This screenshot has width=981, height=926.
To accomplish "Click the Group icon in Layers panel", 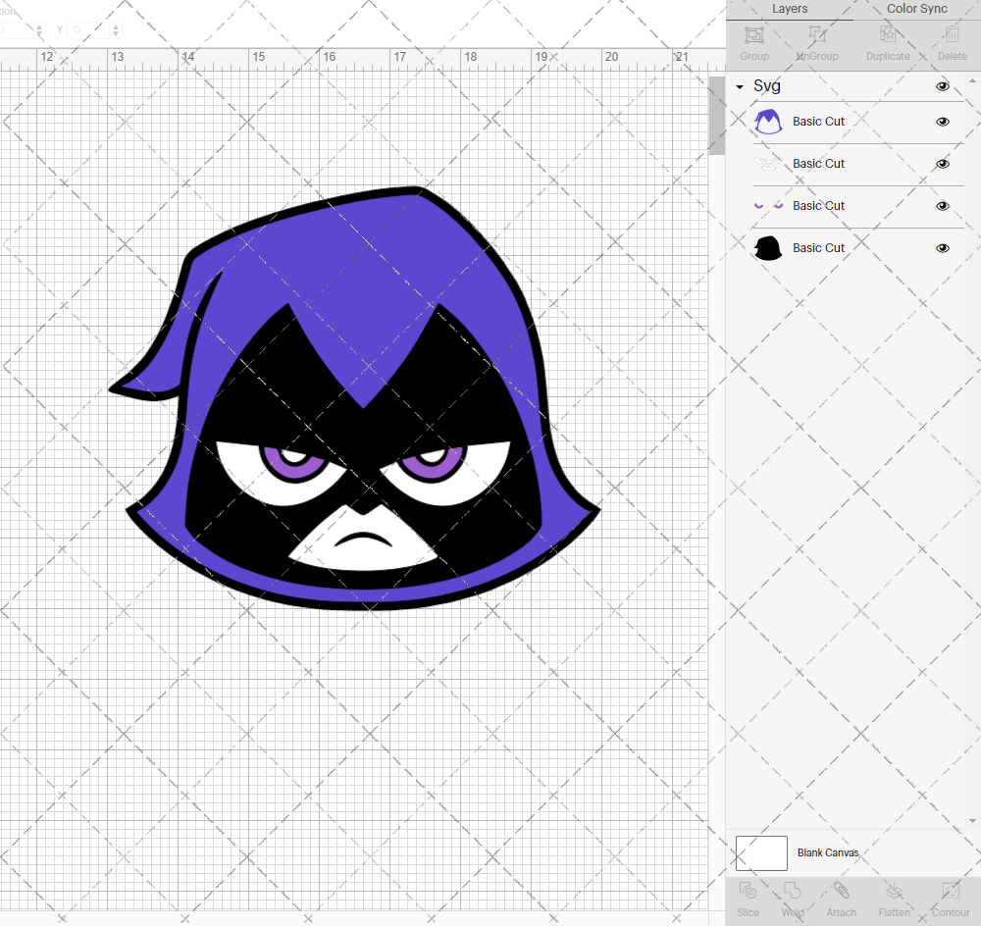I will pos(753,35).
